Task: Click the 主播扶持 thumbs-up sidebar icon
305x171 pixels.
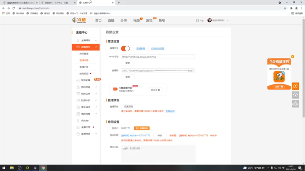Action: click(x=78, y=127)
